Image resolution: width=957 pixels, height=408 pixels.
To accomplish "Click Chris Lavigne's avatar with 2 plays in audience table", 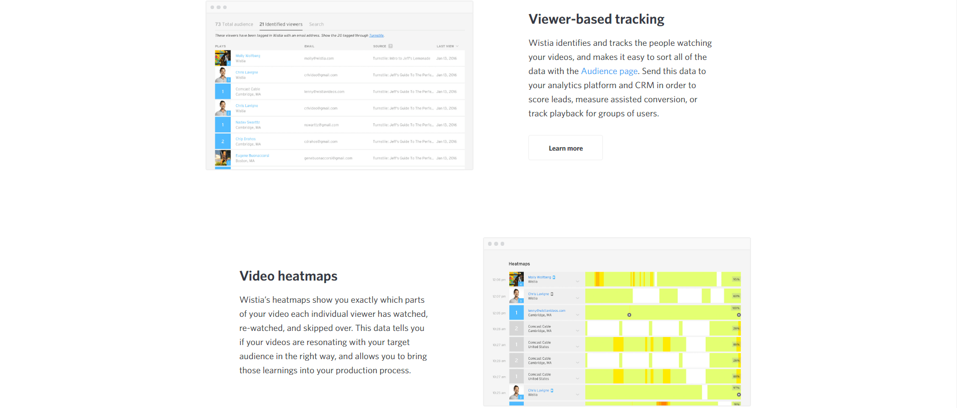I will (223, 108).
